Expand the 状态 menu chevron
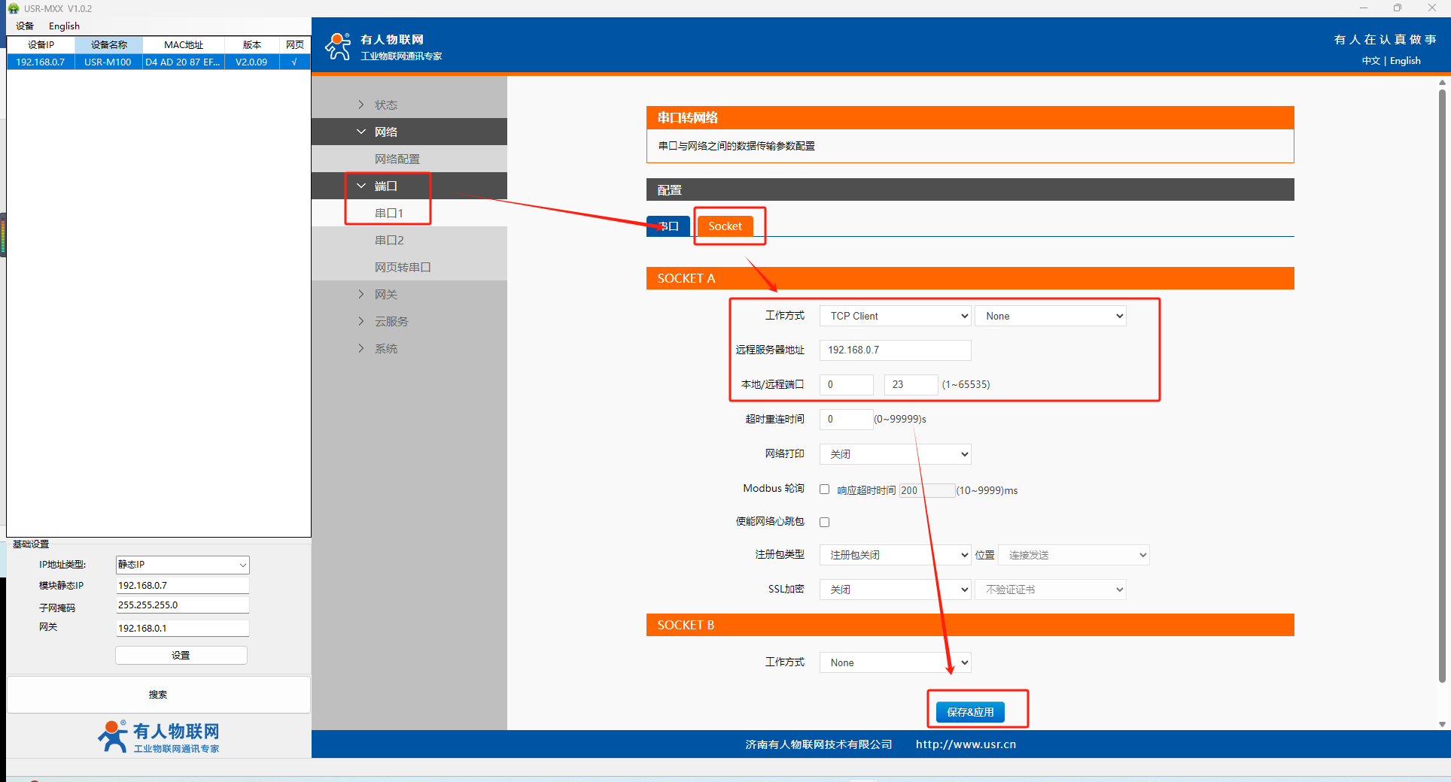The image size is (1451, 782). (361, 105)
